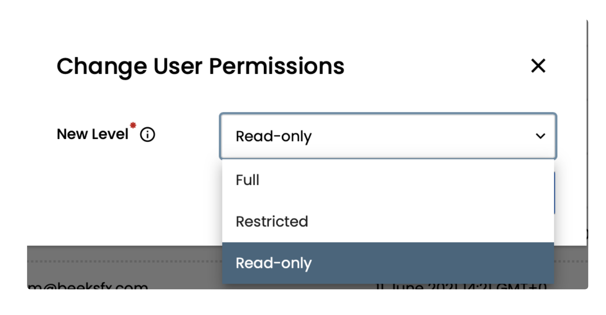Click the dotted divider line in the background

(121, 261)
